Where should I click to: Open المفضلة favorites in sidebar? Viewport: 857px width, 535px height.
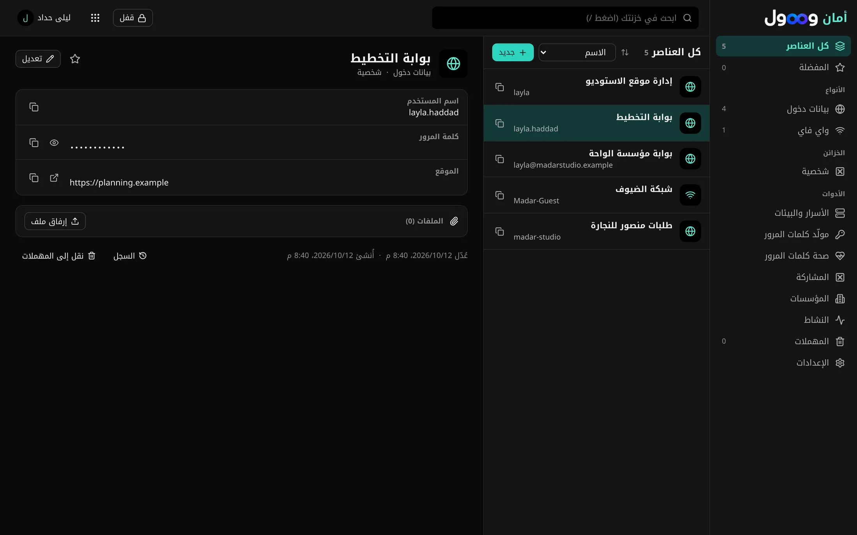(783, 67)
